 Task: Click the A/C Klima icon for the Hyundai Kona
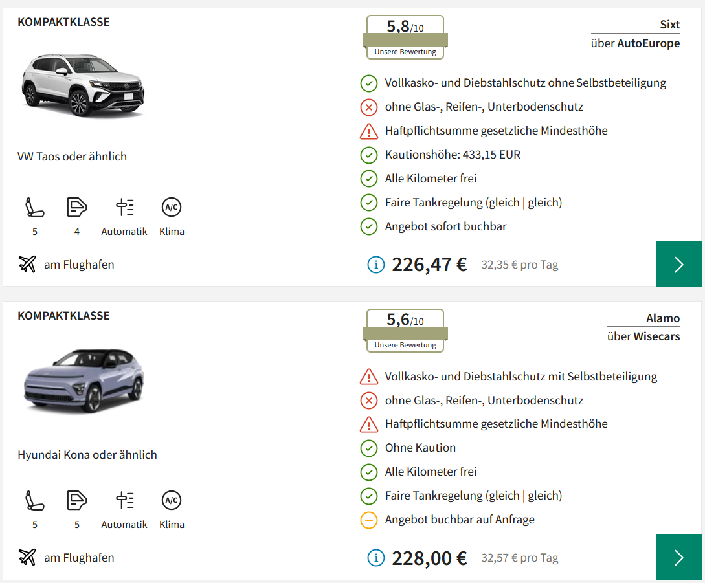pos(172,501)
